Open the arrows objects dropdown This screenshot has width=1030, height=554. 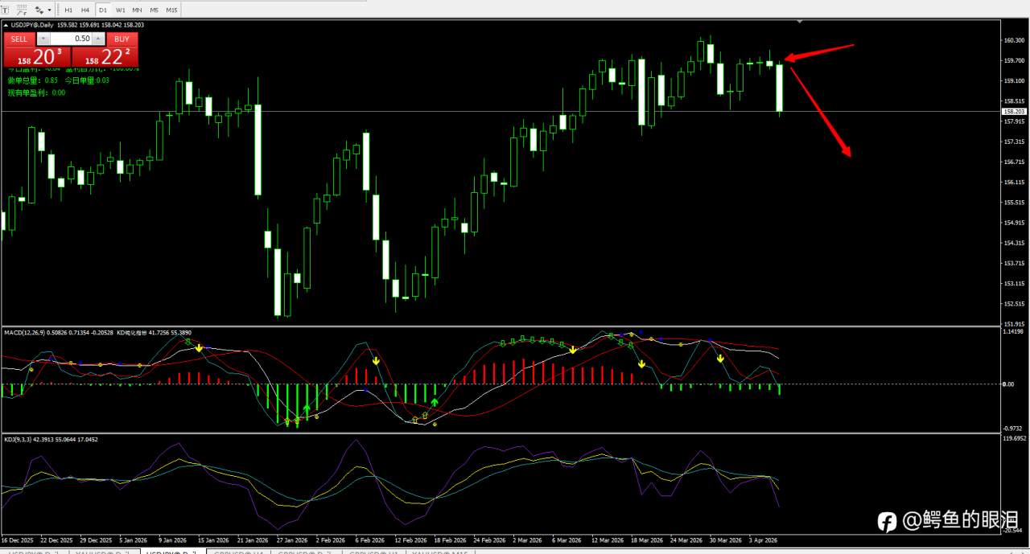tap(49, 10)
